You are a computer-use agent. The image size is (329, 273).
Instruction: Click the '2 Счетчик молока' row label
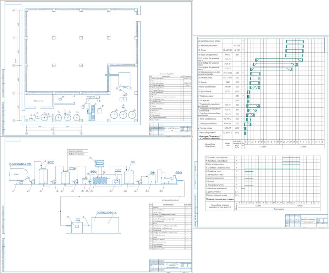click(x=205, y=128)
